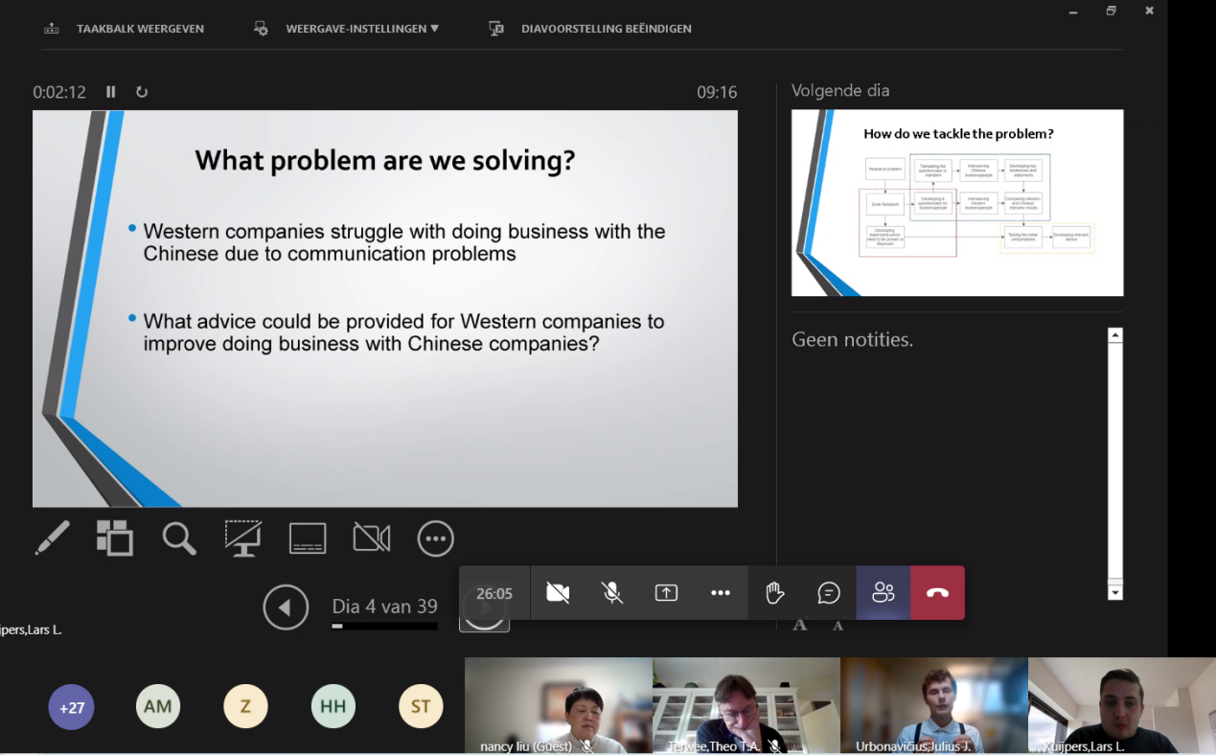Click the magnifier zoom into slide icon
Viewport: 1216px width, 755px height.
[179, 538]
